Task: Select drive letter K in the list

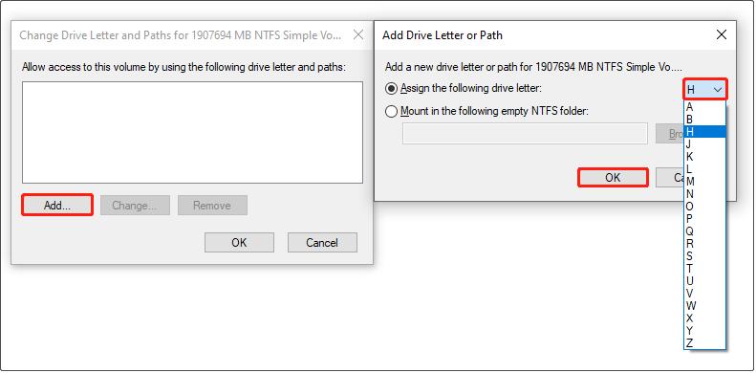Action: coord(705,157)
